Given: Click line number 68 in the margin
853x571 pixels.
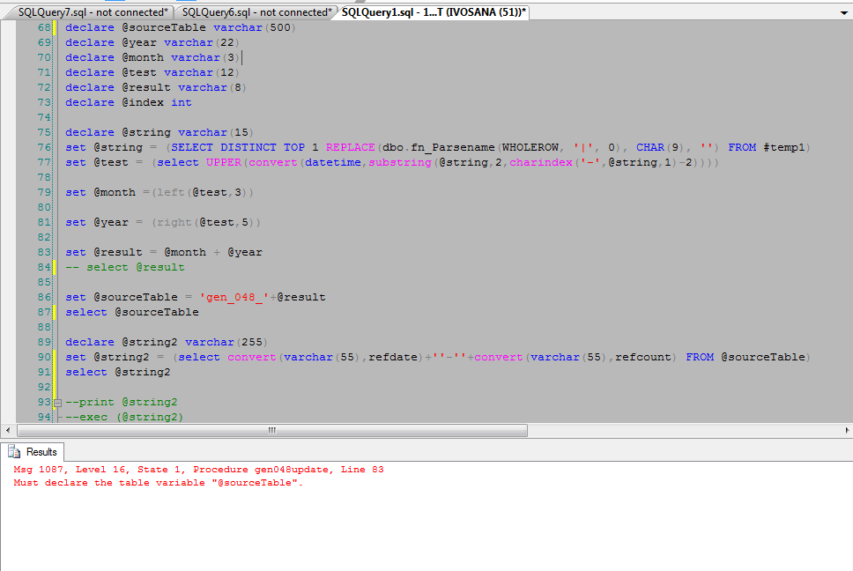Looking at the screenshot, I should pyautogui.click(x=44, y=27).
